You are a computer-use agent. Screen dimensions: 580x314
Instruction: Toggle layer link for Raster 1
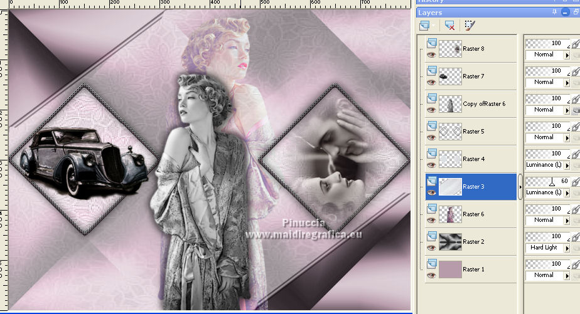pos(576,264)
